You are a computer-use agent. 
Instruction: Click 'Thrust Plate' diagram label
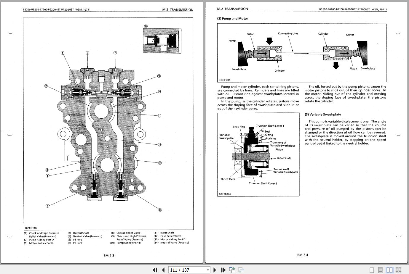point(228,179)
